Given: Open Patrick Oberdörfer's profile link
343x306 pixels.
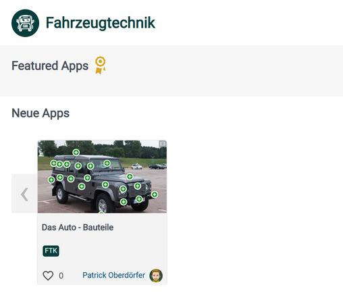Looking at the screenshot, I should pyautogui.click(x=113, y=275).
